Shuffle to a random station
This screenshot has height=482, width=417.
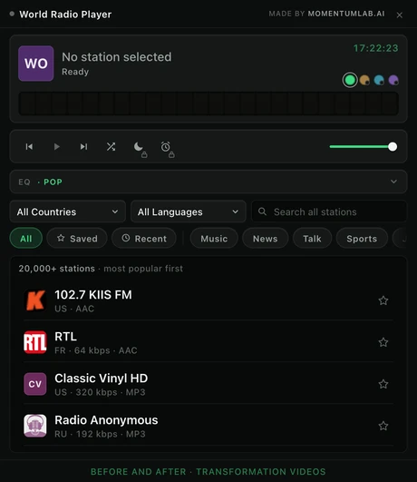click(112, 147)
